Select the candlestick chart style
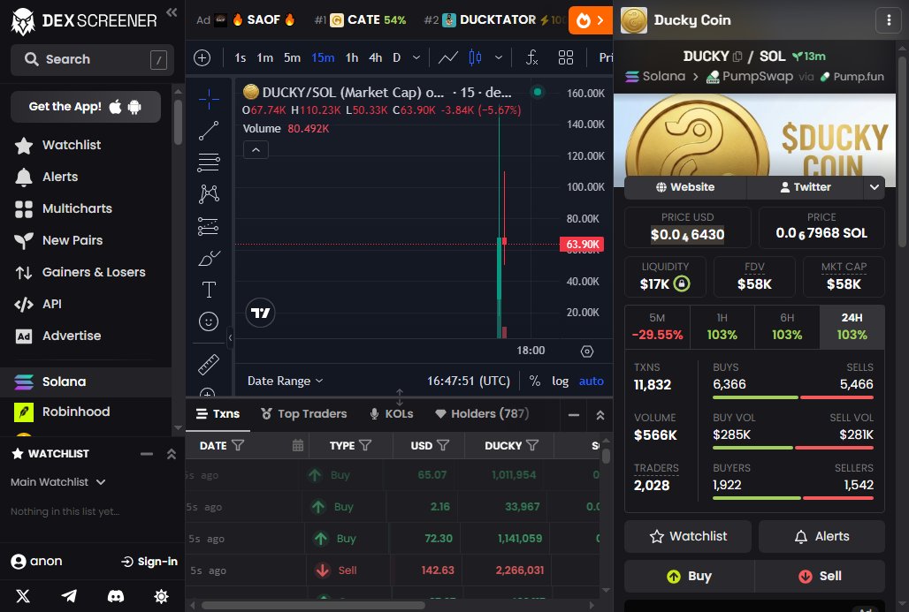This screenshot has height=612, width=909. pyautogui.click(x=475, y=57)
